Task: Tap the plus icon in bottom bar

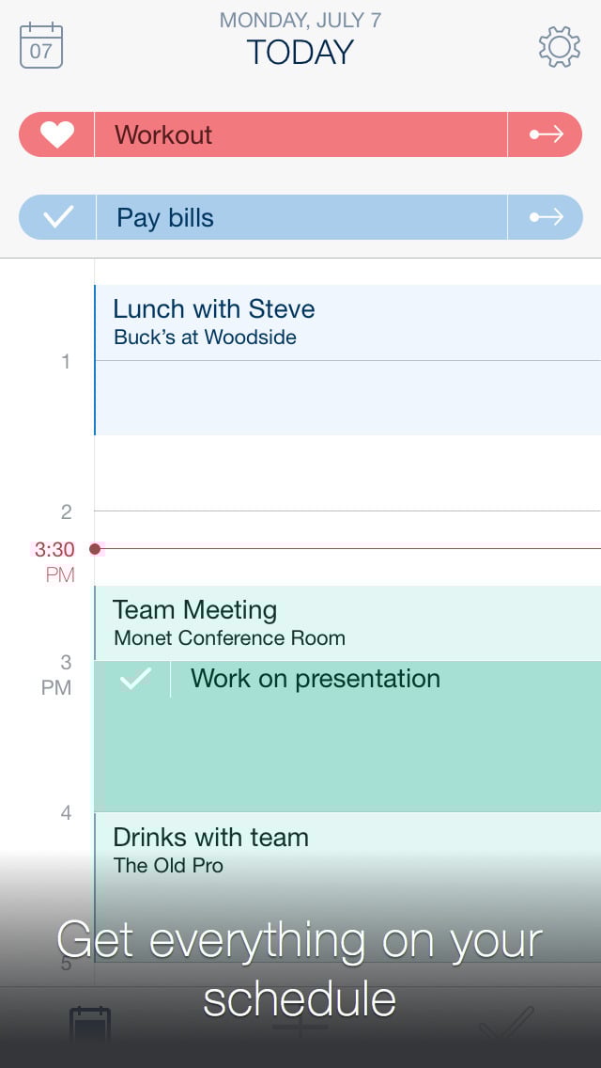Action: tap(300, 1025)
